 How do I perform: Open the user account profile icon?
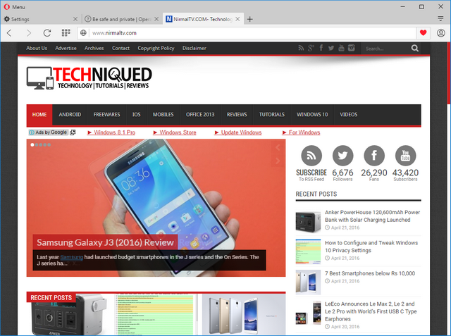point(440,33)
